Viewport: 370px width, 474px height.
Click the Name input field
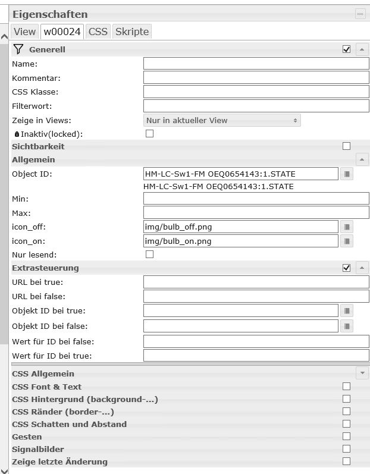click(x=256, y=64)
